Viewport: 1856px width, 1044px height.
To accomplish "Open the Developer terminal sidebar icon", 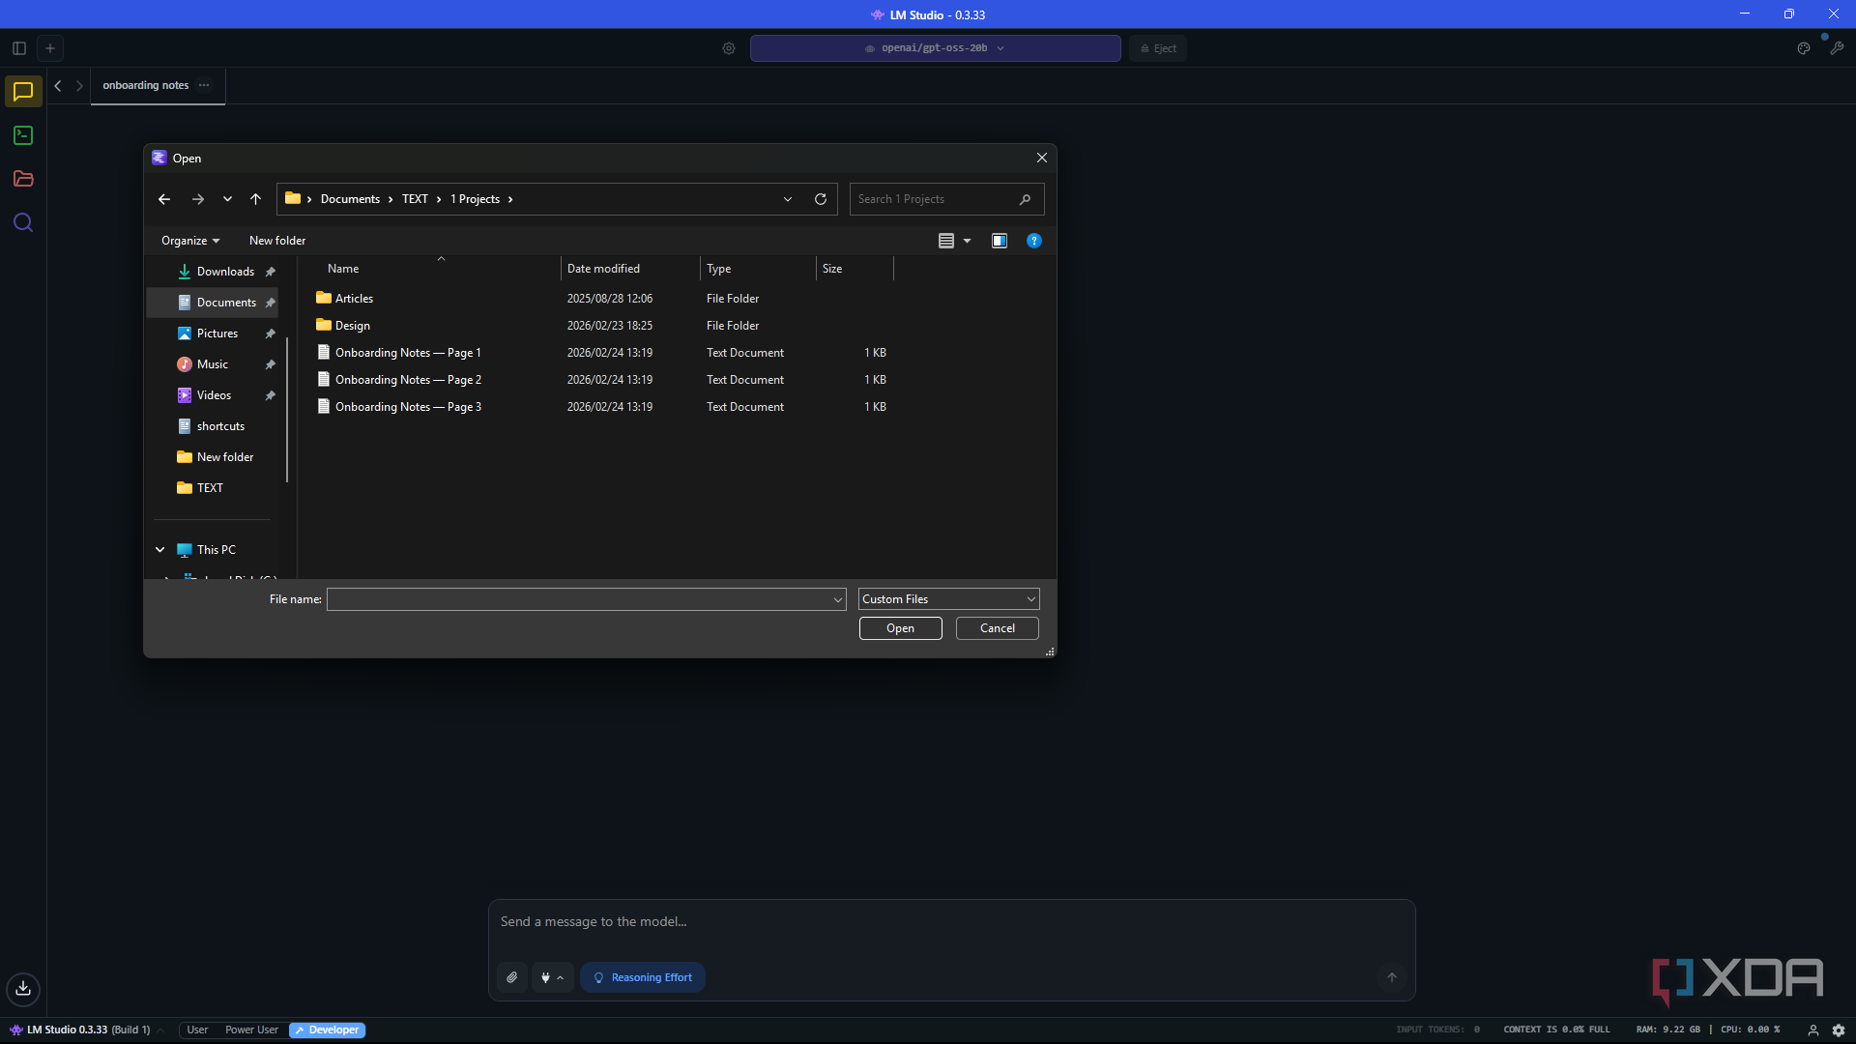I will pyautogui.click(x=23, y=135).
